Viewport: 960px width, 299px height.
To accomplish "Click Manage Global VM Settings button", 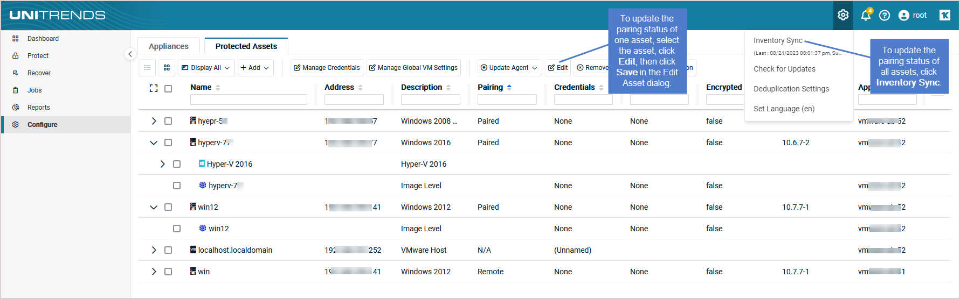I will [413, 68].
